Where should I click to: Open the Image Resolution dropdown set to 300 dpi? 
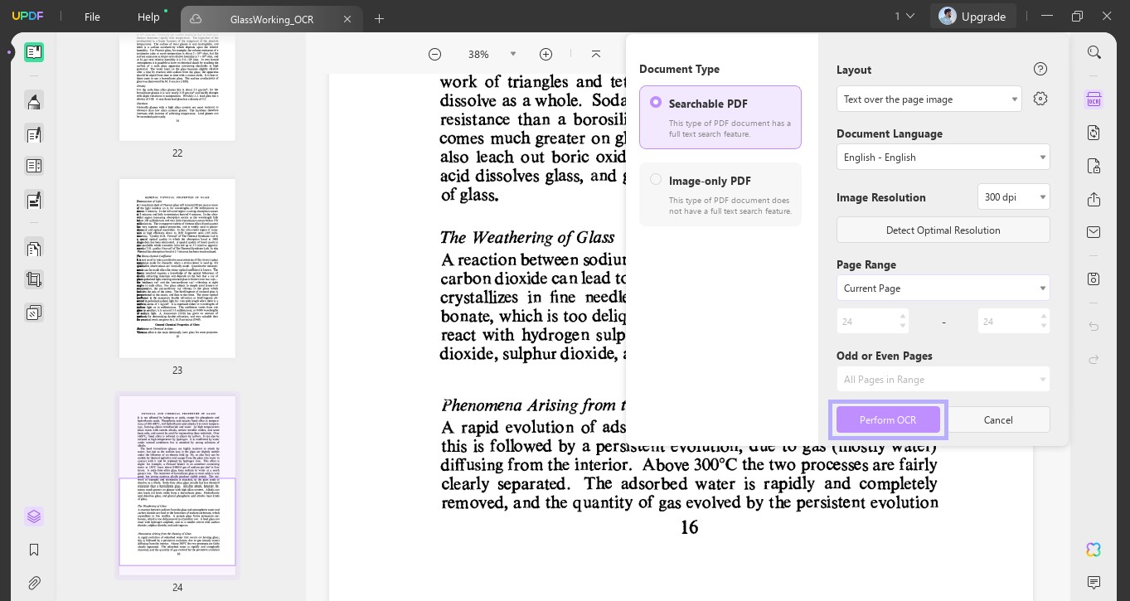[1013, 196]
